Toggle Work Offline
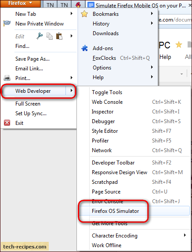 134,245
